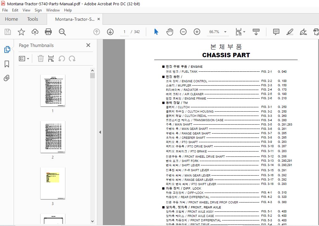Click thumbnails scrollbar down arrow
Screen dimensions: 319x226
point(92,221)
